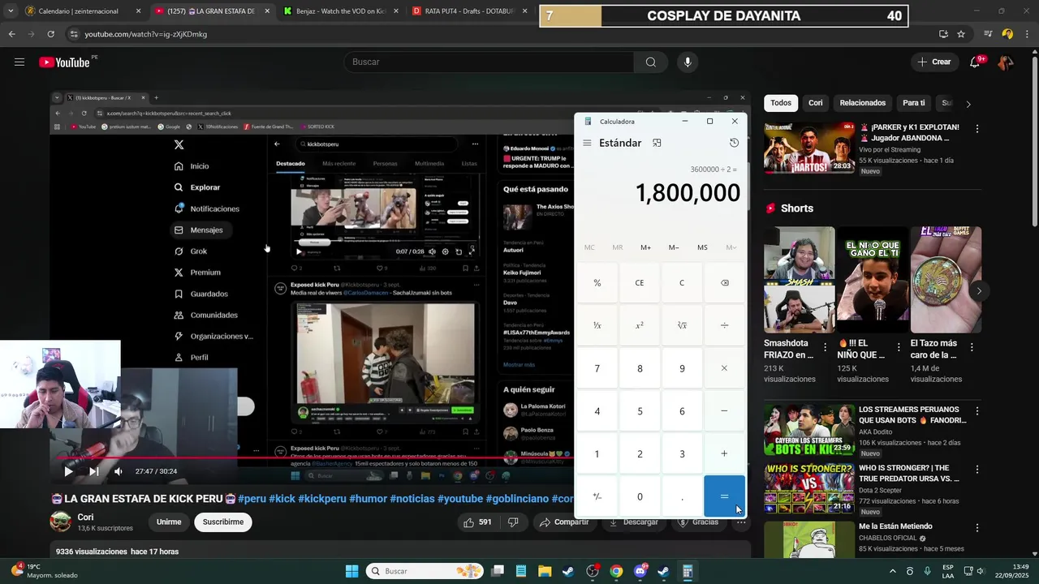The image size is (1039, 584).
Task: Open the Calculator navigation hamburger menu
Action: (587, 143)
